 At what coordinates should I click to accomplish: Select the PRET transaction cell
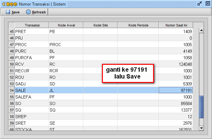click(32, 31)
